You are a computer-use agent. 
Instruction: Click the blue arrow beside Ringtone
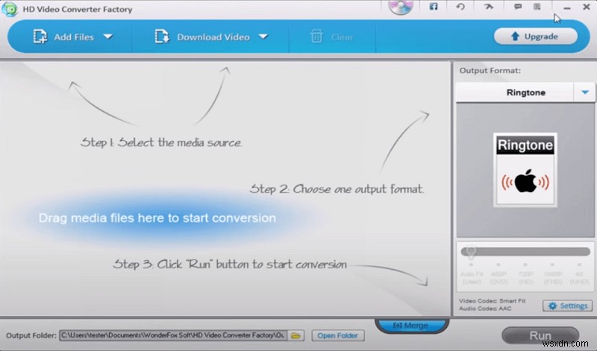(585, 92)
